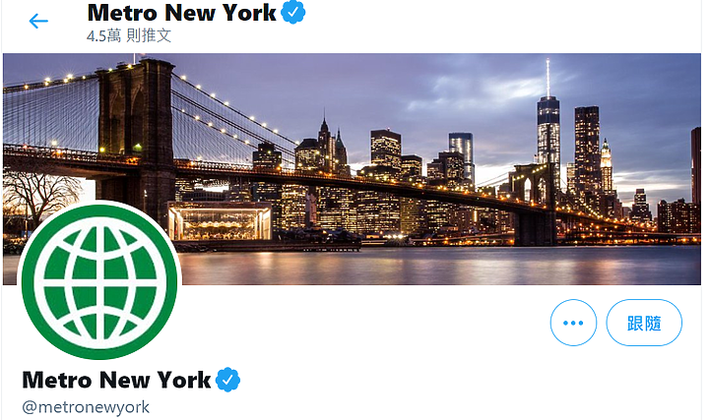The height and width of the screenshot is (420, 709).
Task: Select the 4.5萬 則推文 tweet count text
Action: (x=129, y=36)
